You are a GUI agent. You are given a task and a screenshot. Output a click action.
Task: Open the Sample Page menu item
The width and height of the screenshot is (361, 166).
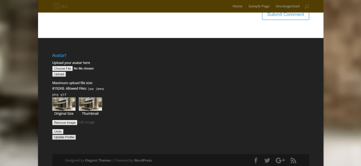pos(259,6)
